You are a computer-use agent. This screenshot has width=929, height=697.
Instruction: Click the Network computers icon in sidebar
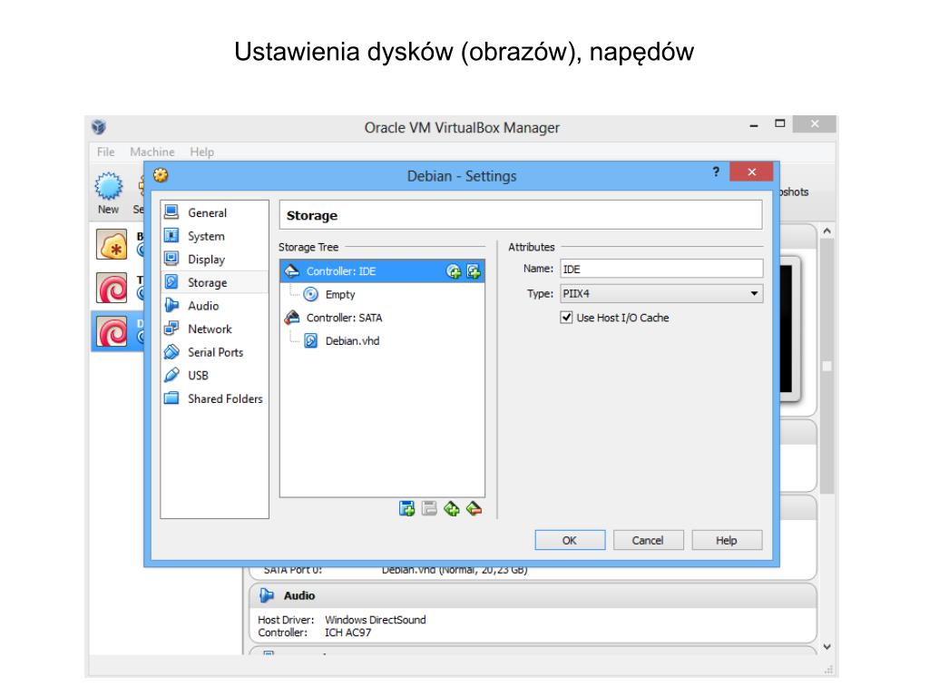click(171, 329)
